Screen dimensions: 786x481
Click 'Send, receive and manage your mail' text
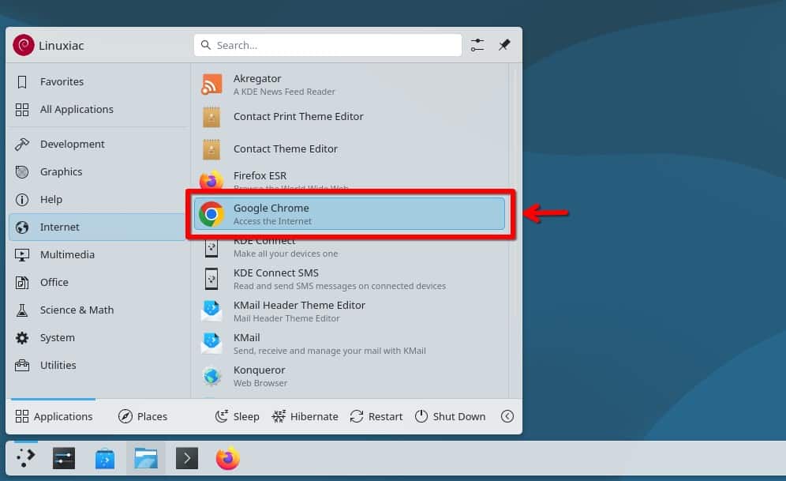tap(330, 351)
